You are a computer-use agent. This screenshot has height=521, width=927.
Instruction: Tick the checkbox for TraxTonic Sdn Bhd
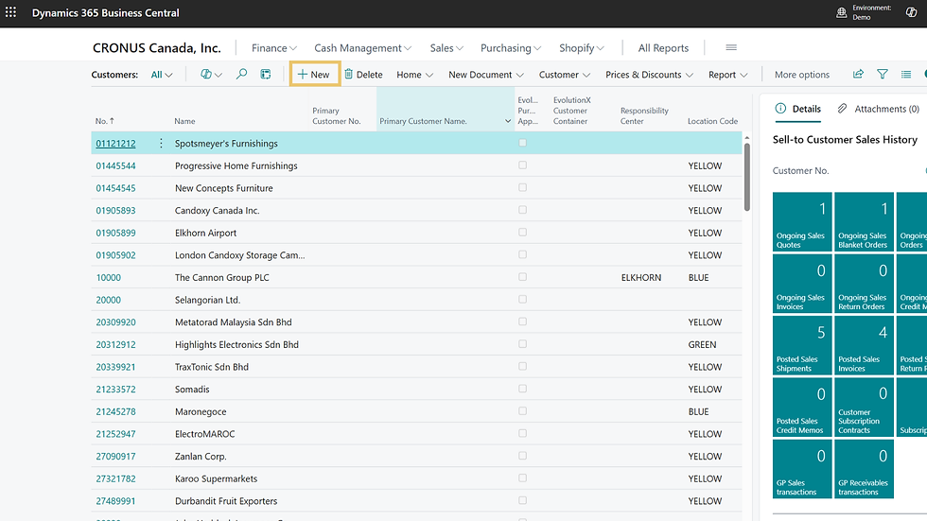pos(522,366)
